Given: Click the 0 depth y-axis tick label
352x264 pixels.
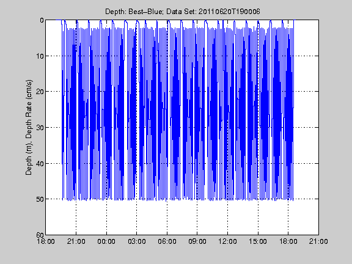Looking at the screenshot, I should (42, 20).
